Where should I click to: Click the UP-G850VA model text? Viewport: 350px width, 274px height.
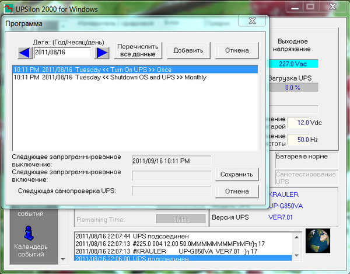[x=286, y=206]
